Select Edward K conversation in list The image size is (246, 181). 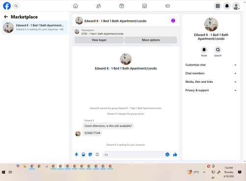(34, 28)
